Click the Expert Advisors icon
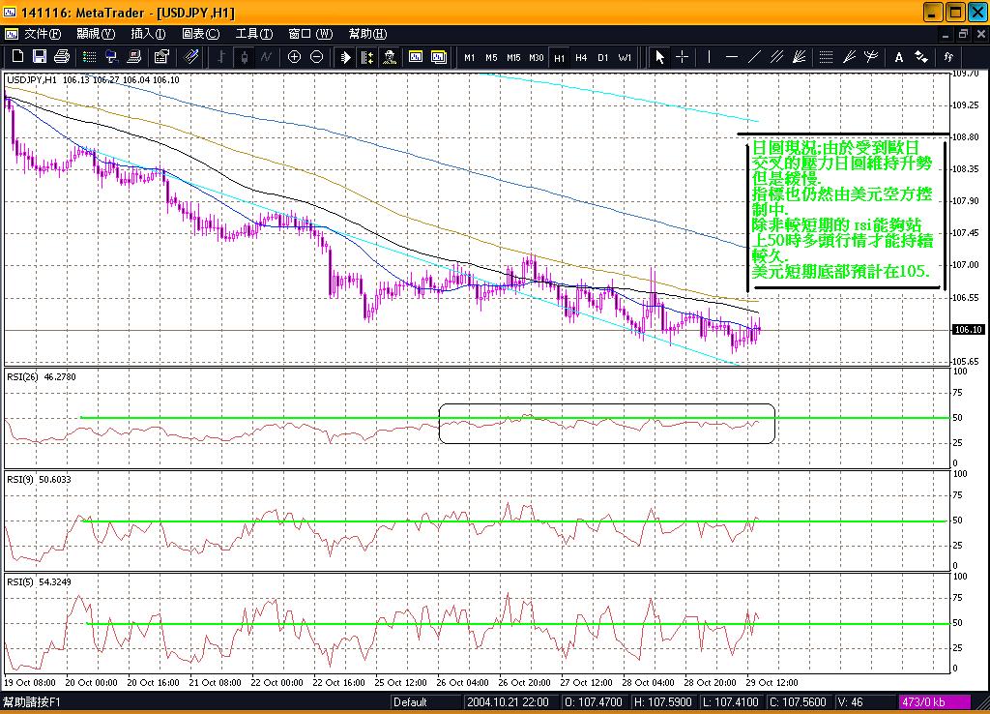Screen dimensions: 990x714 point(390,57)
